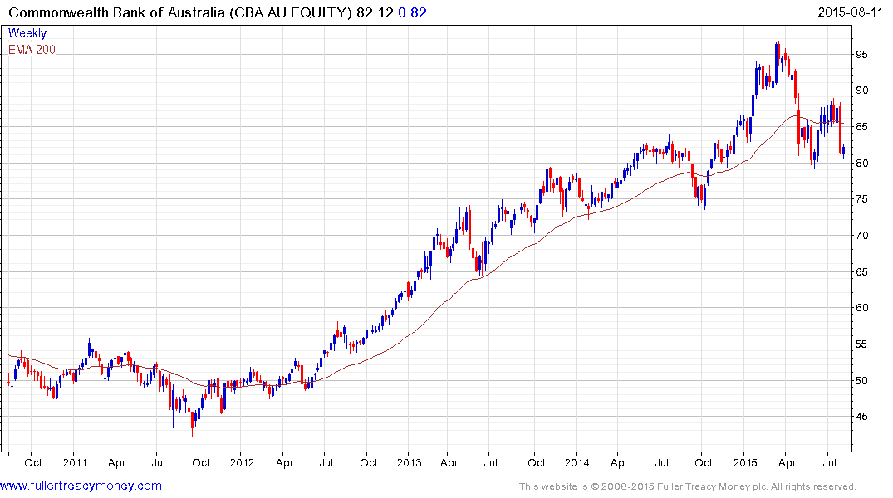Click the 2015 year label on time axis
893x498 pixels.
point(745,462)
